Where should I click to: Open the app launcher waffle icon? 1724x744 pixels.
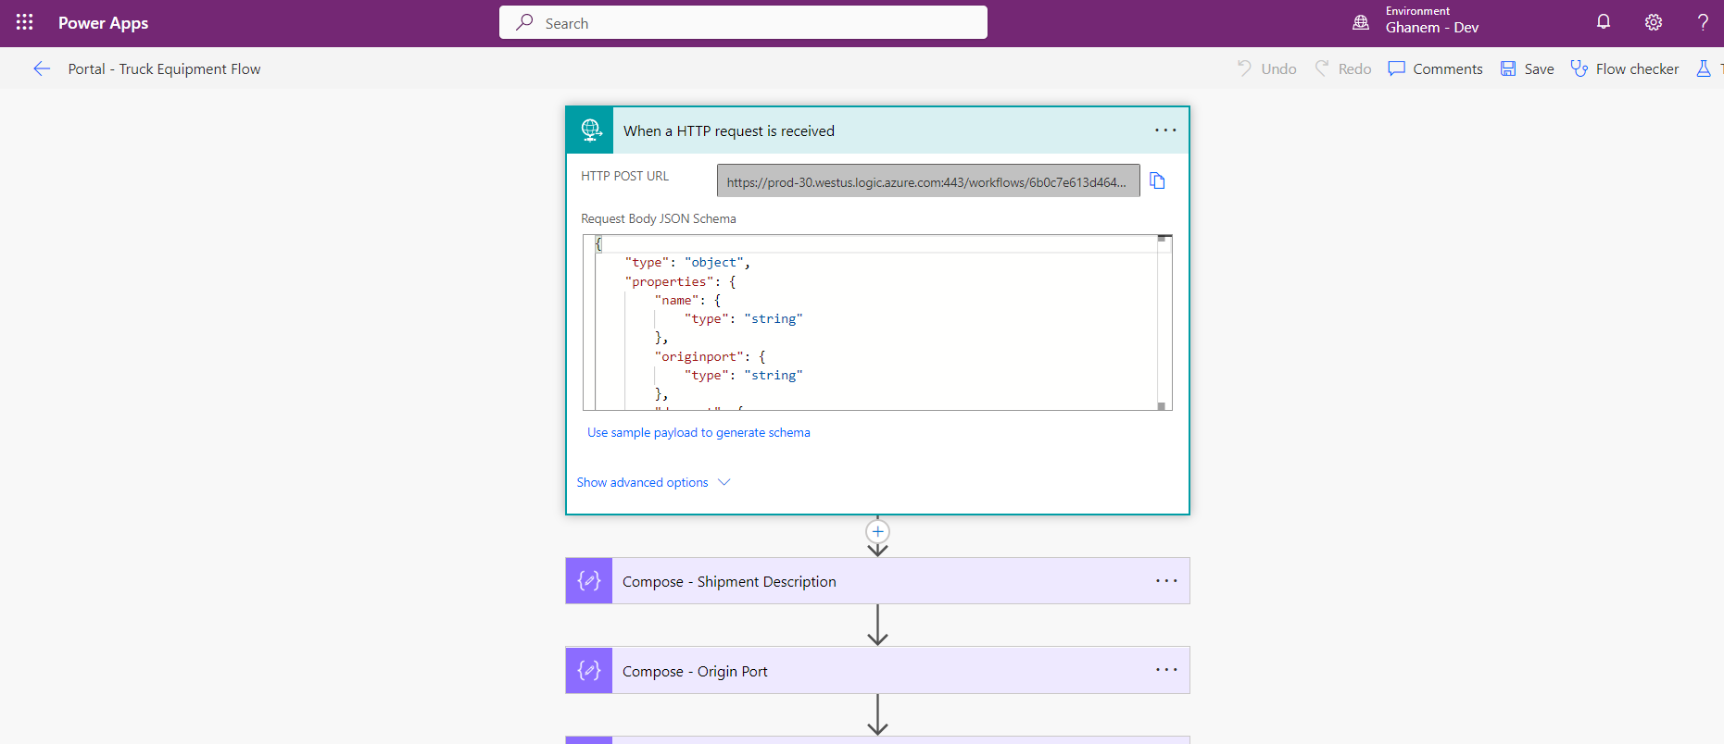click(25, 22)
